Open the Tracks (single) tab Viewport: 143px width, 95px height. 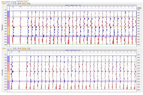point(14,2)
